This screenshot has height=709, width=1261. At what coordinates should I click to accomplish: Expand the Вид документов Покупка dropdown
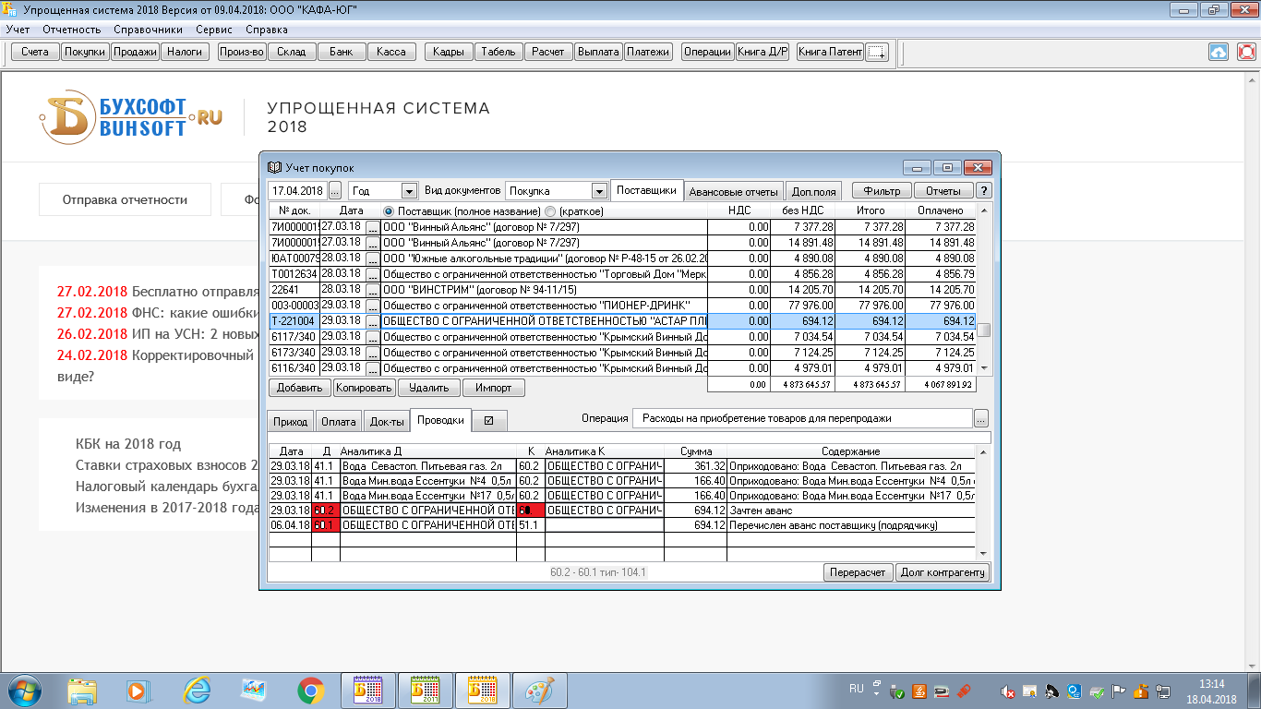(x=599, y=191)
